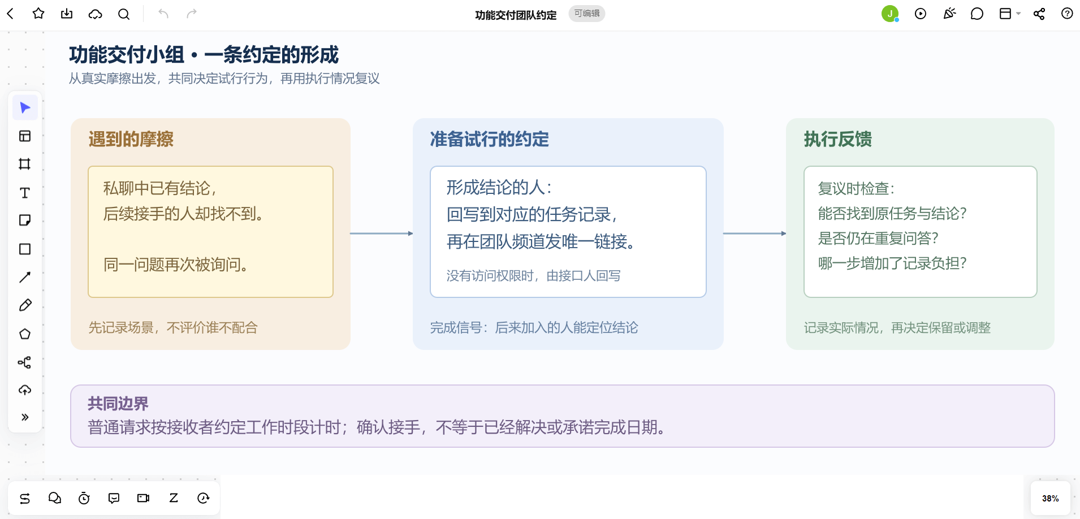Select the text T tool

25,193
